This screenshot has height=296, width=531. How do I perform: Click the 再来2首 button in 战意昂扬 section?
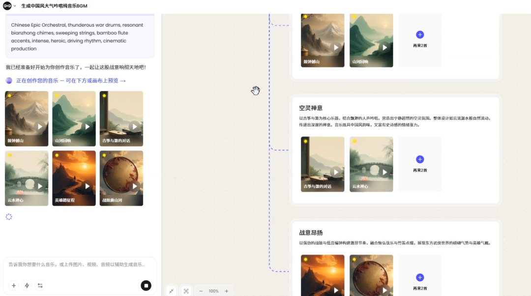point(419,277)
